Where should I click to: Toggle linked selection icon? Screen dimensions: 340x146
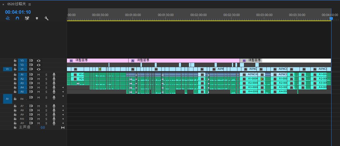coord(27,18)
